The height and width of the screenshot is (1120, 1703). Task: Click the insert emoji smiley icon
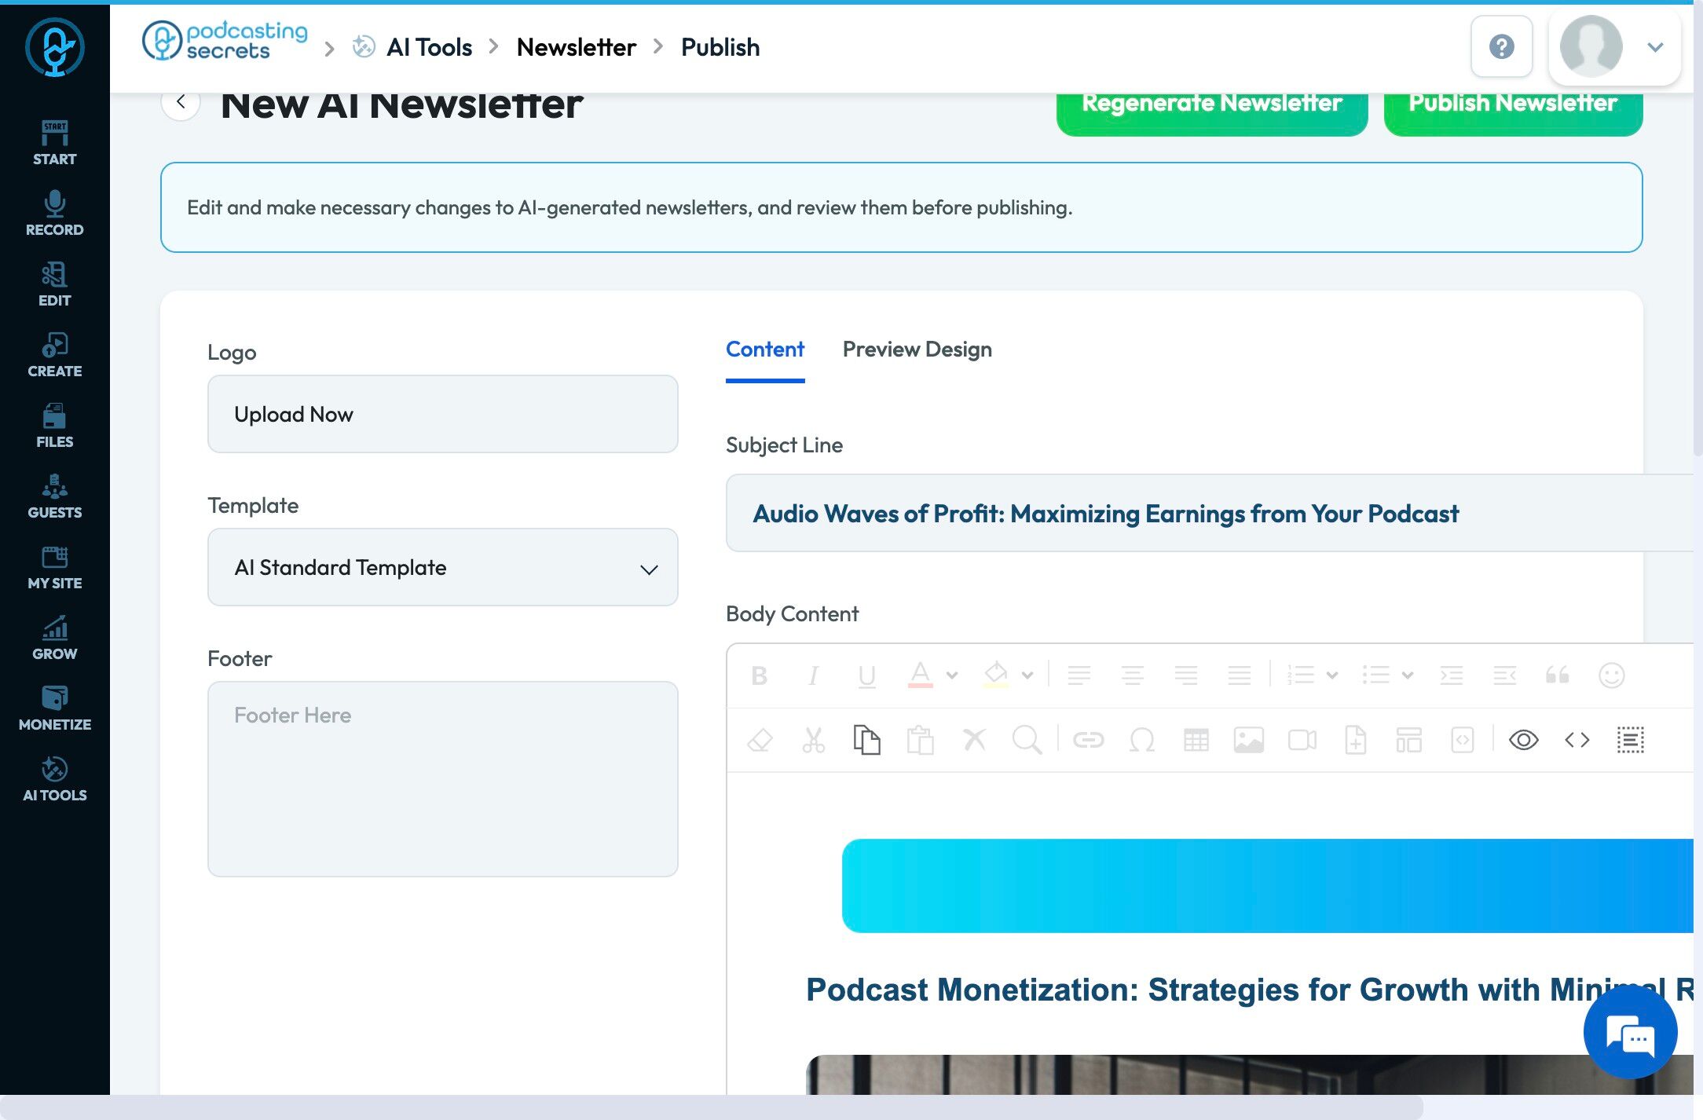tap(1611, 675)
